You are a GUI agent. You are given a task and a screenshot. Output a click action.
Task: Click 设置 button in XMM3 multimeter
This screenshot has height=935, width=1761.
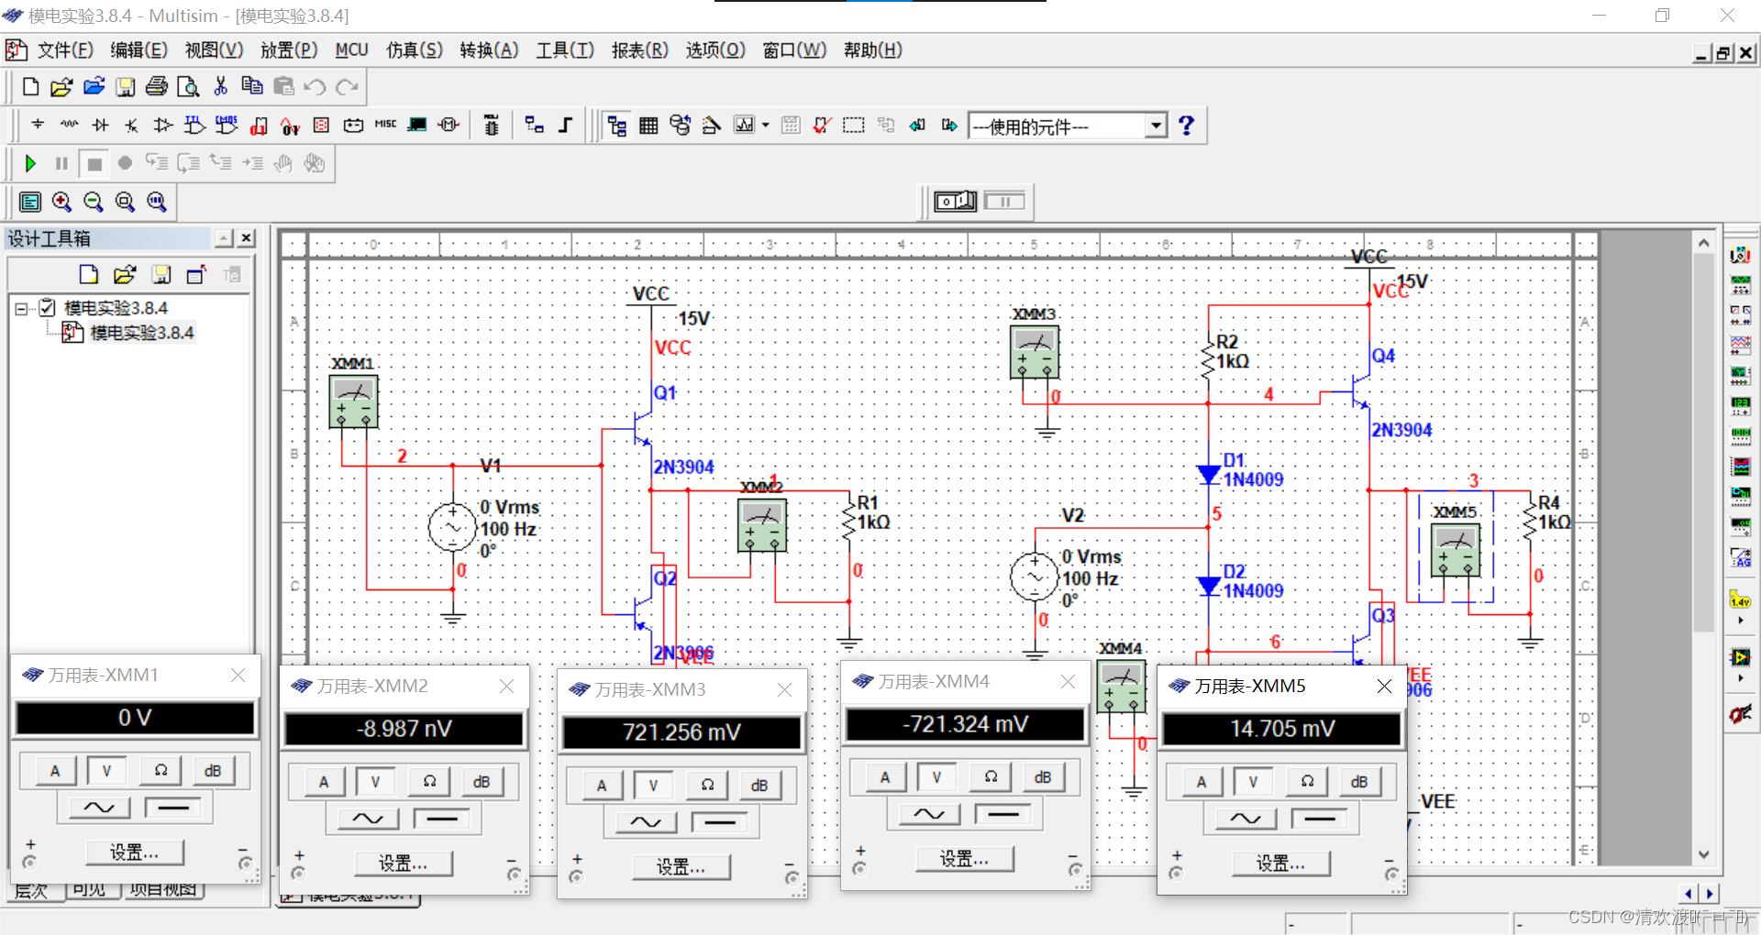(x=681, y=867)
